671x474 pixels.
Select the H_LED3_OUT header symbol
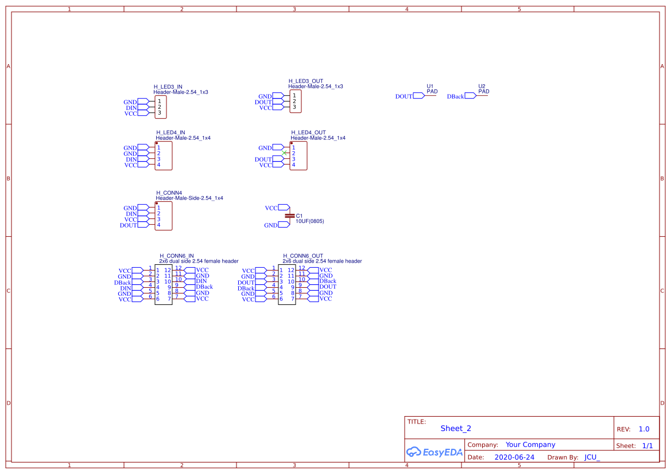tap(295, 101)
